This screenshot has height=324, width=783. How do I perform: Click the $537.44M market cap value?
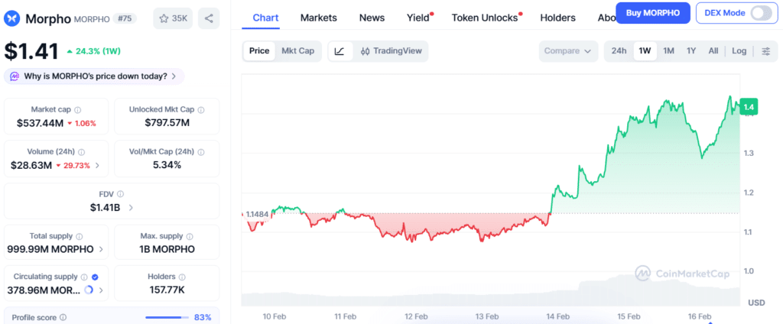[x=40, y=123]
